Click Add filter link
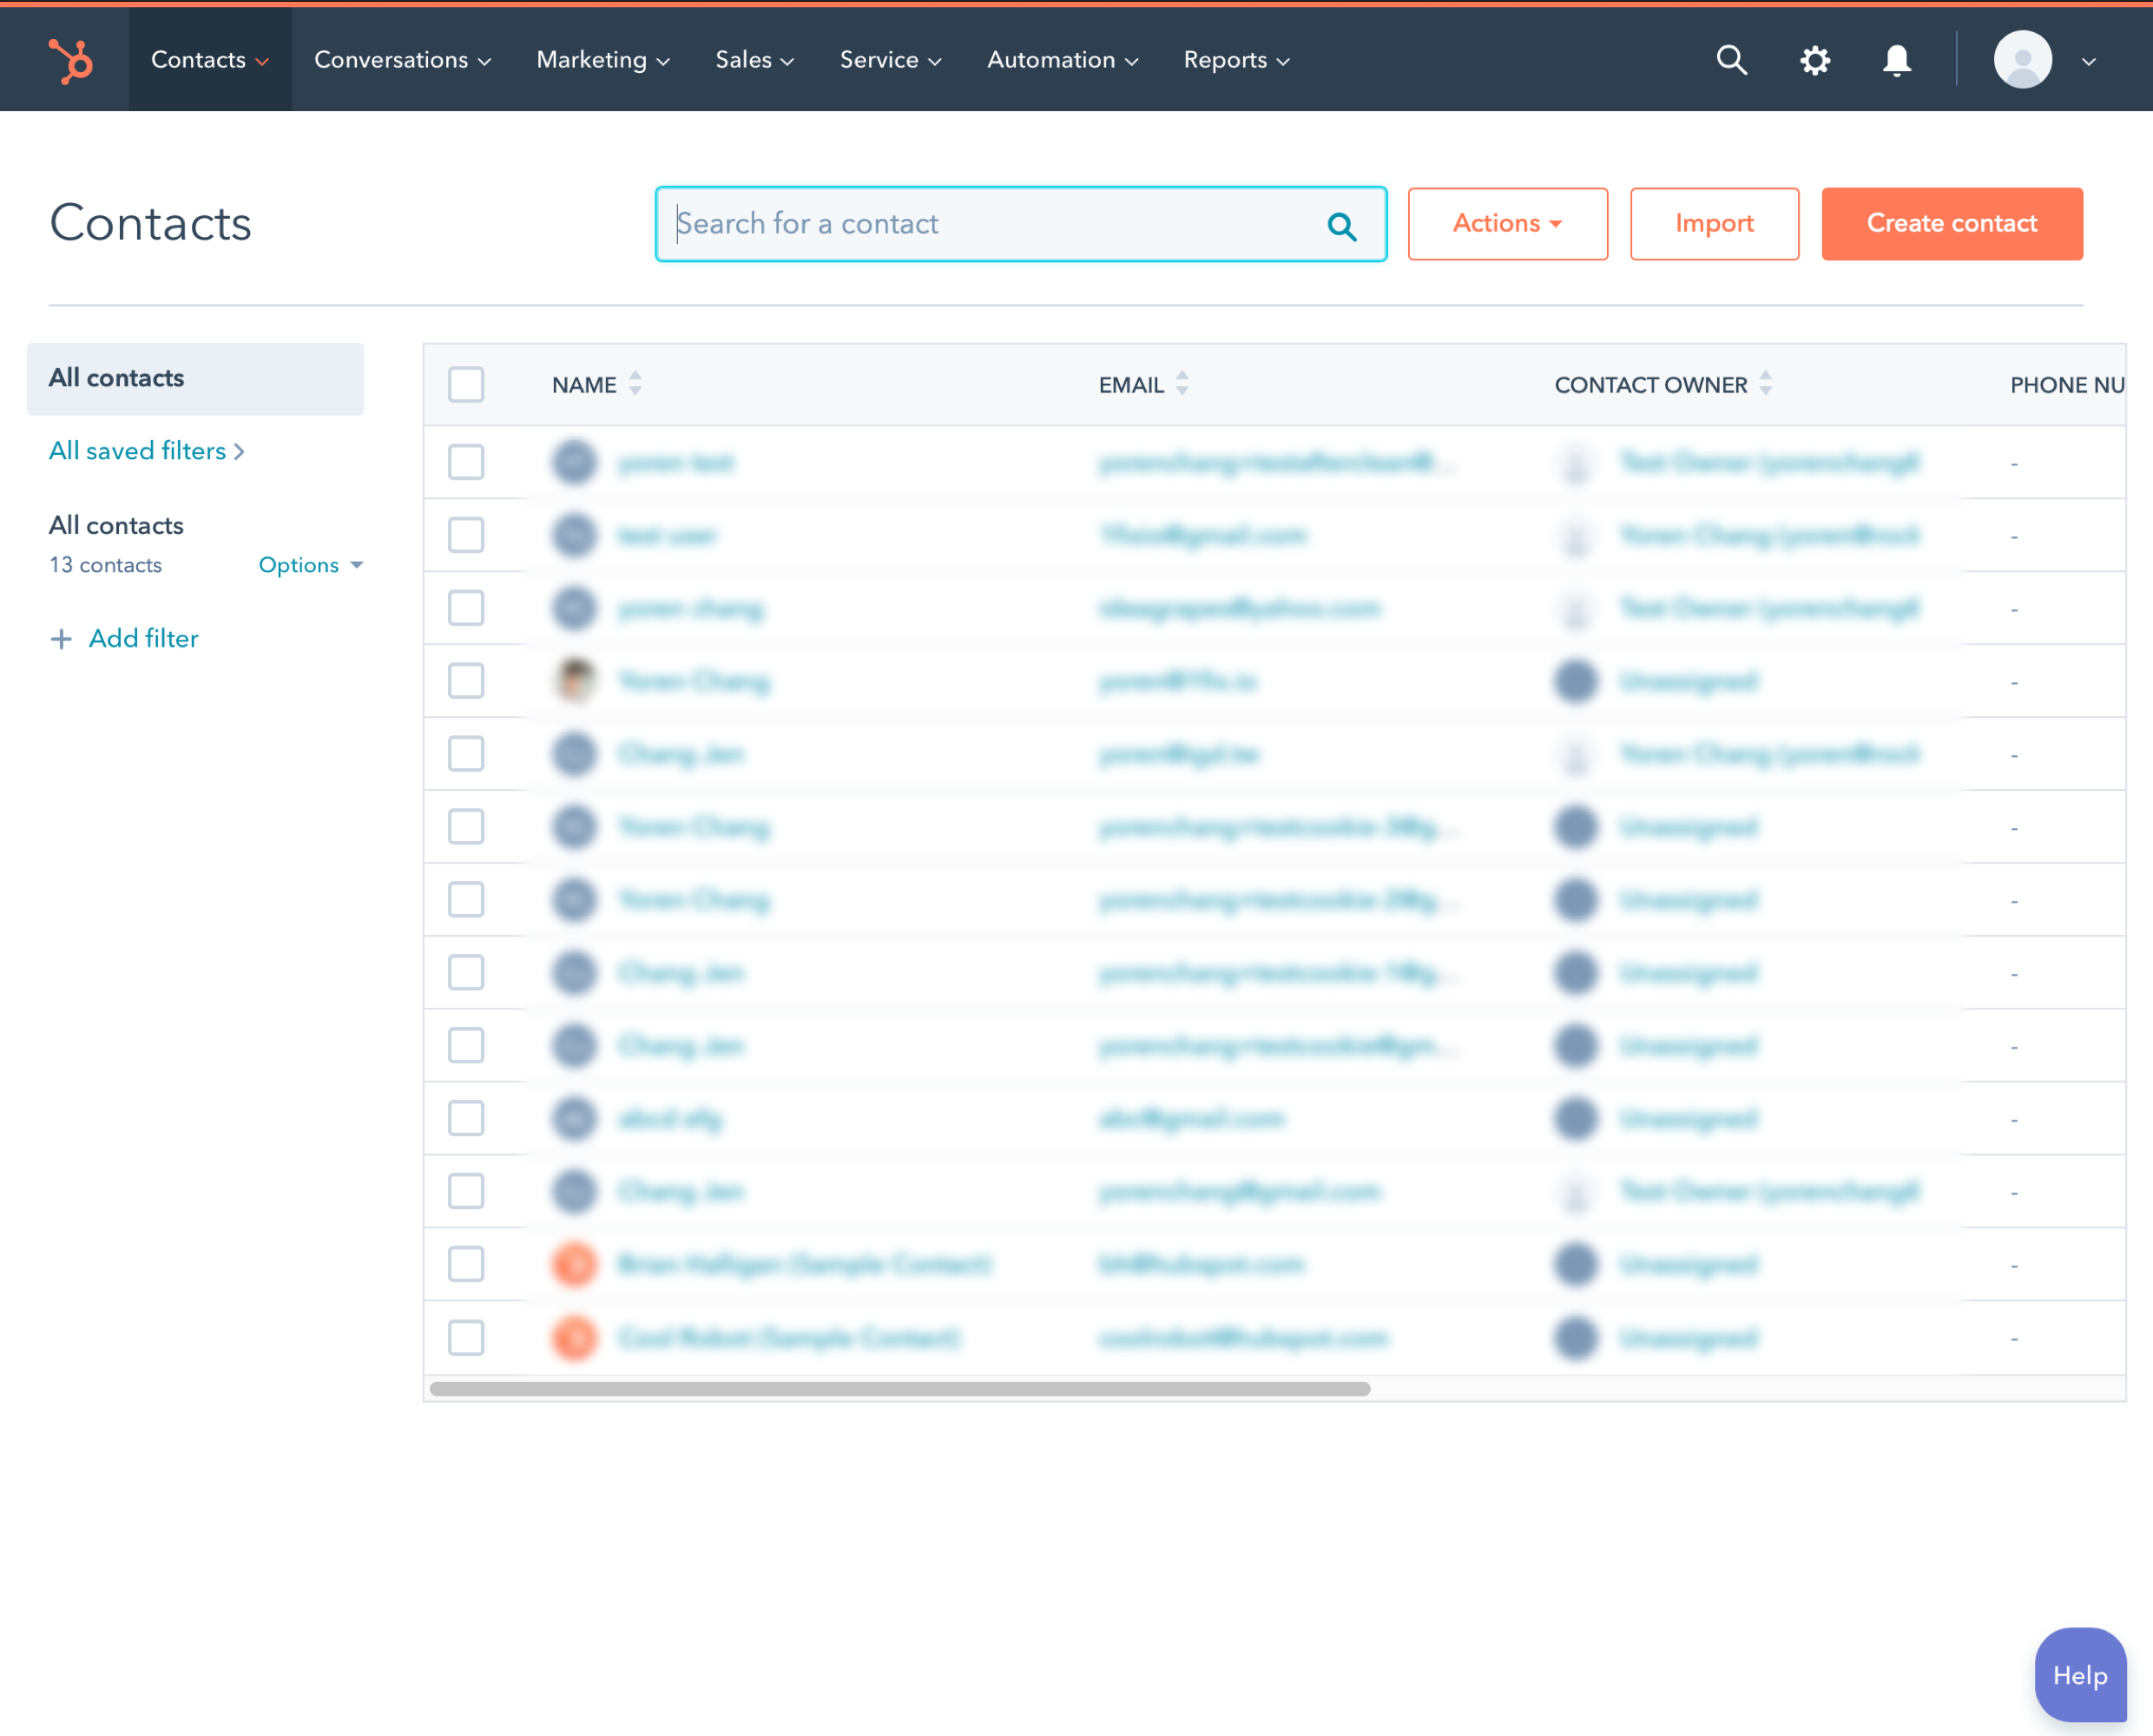This screenshot has width=2153, height=1736. click(143, 639)
